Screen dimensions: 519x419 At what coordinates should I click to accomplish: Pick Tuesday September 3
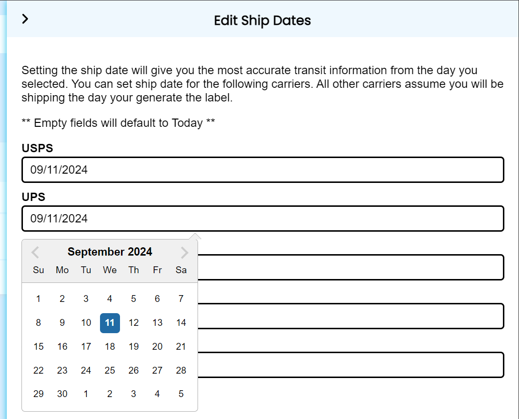point(86,299)
